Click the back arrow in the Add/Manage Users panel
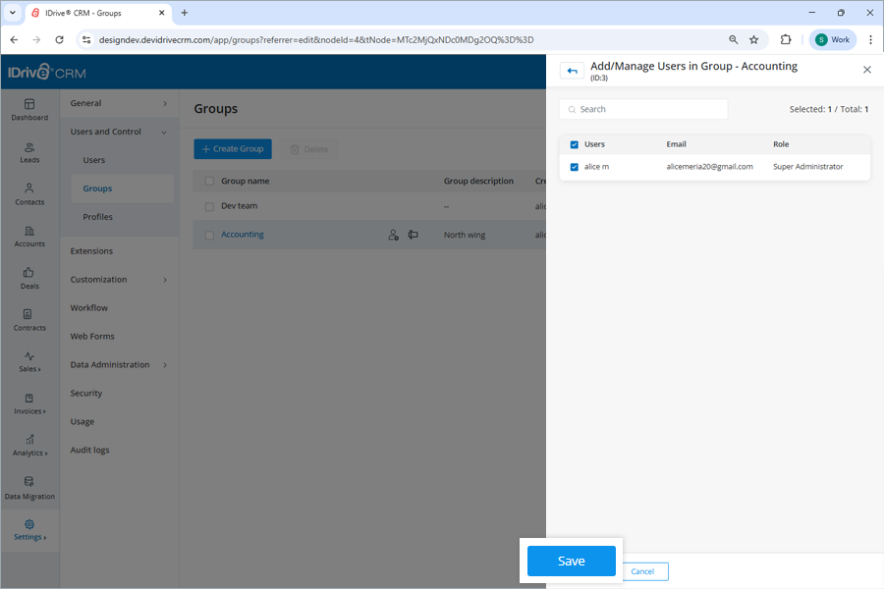This screenshot has width=884, height=589. pyautogui.click(x=572, y=70)
